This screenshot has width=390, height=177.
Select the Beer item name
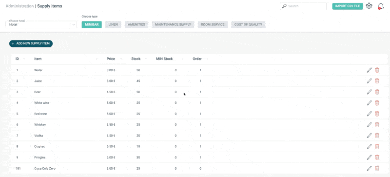point(38,92)
